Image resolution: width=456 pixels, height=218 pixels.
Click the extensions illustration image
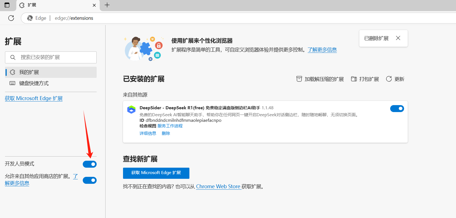click(144, 48)
